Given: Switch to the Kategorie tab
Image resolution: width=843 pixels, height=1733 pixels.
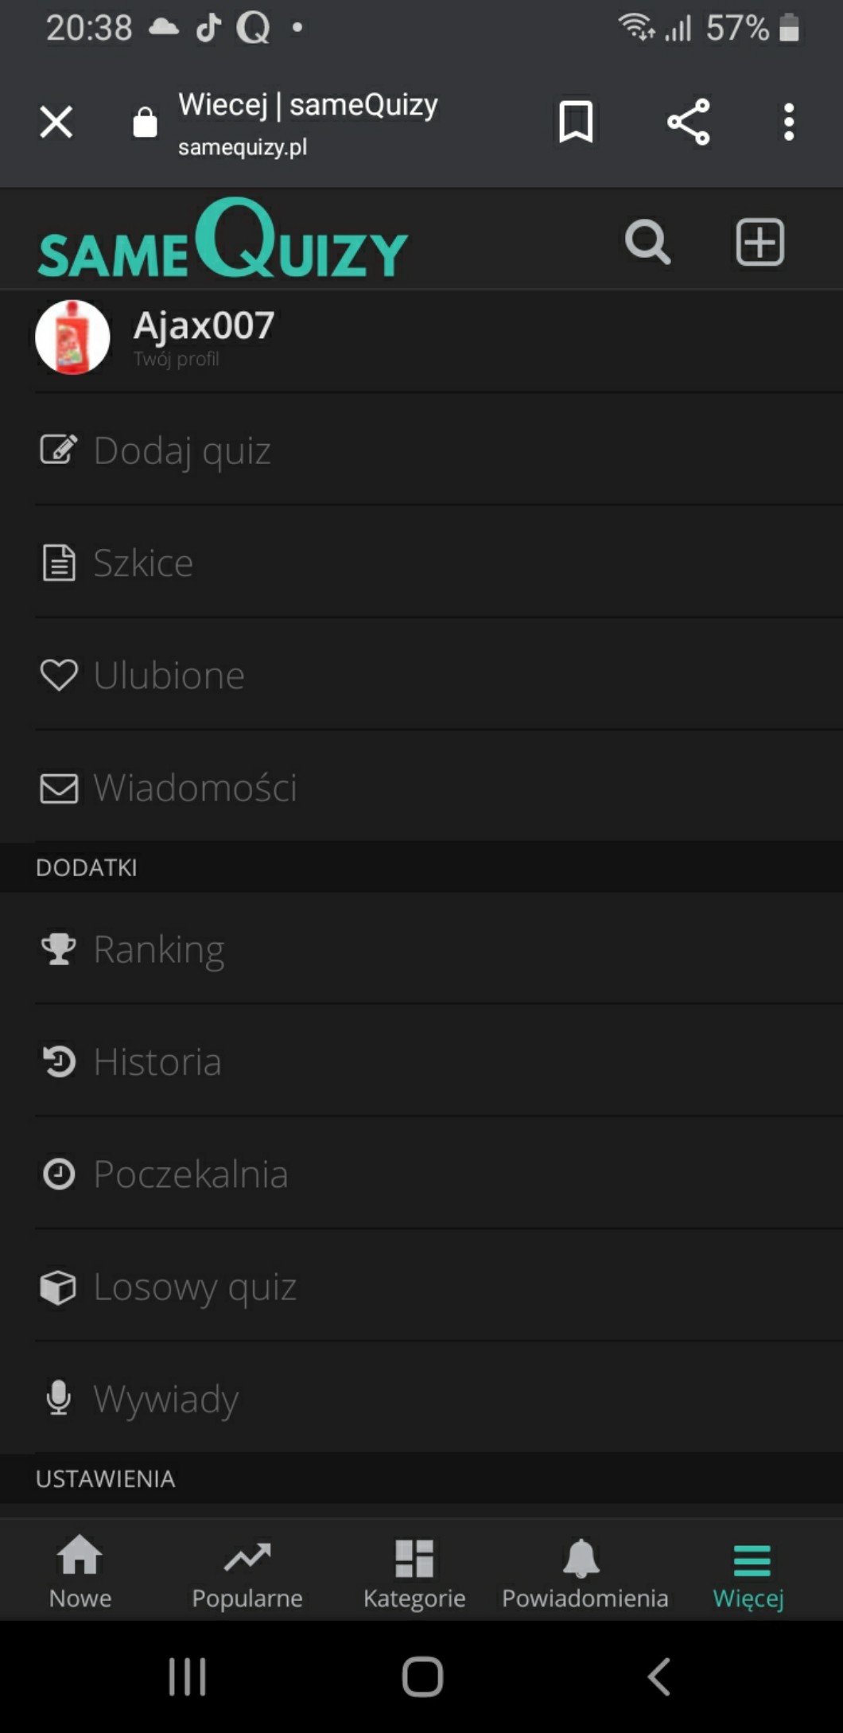Looking at the screenshot, I should (414, 1572).
